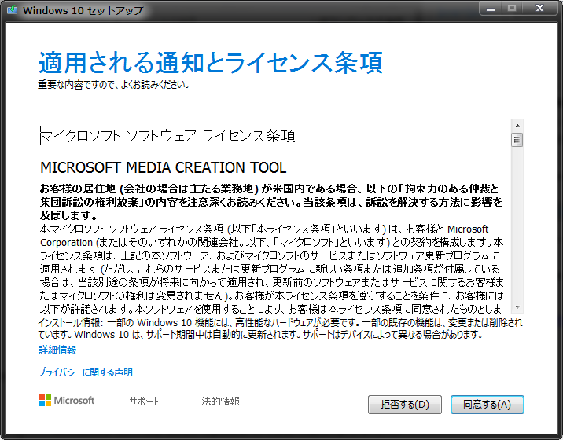Click the 重要な内容ですので、よくお読みください subtitle

click(113, 85)
